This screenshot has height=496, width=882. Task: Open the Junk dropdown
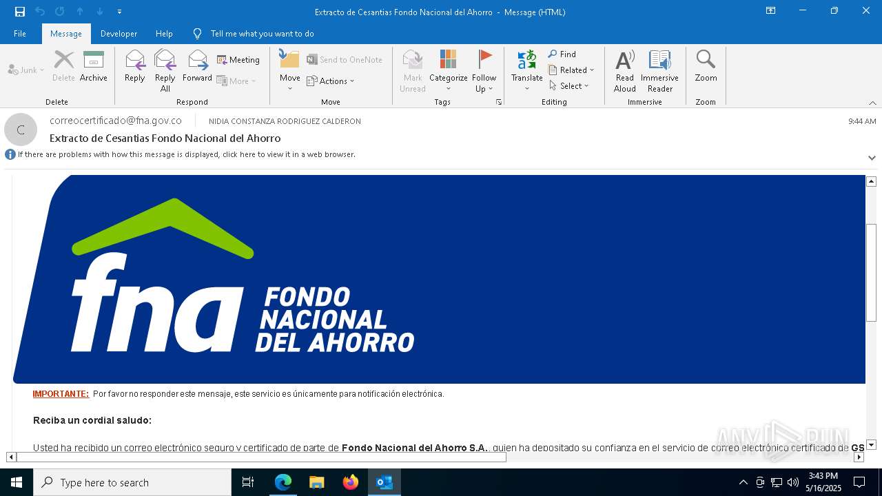pyautogui.click(x=26, y=70)
